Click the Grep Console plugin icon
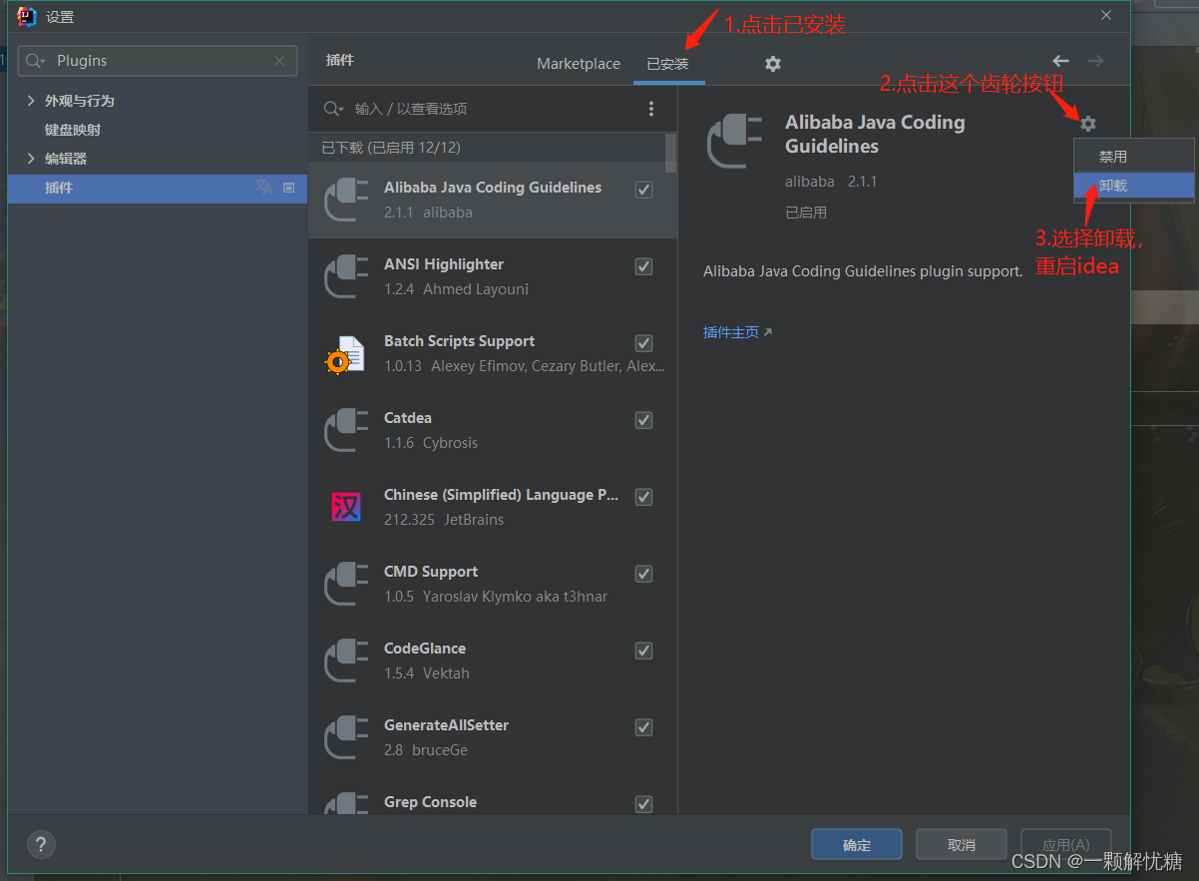 (346, 804)
